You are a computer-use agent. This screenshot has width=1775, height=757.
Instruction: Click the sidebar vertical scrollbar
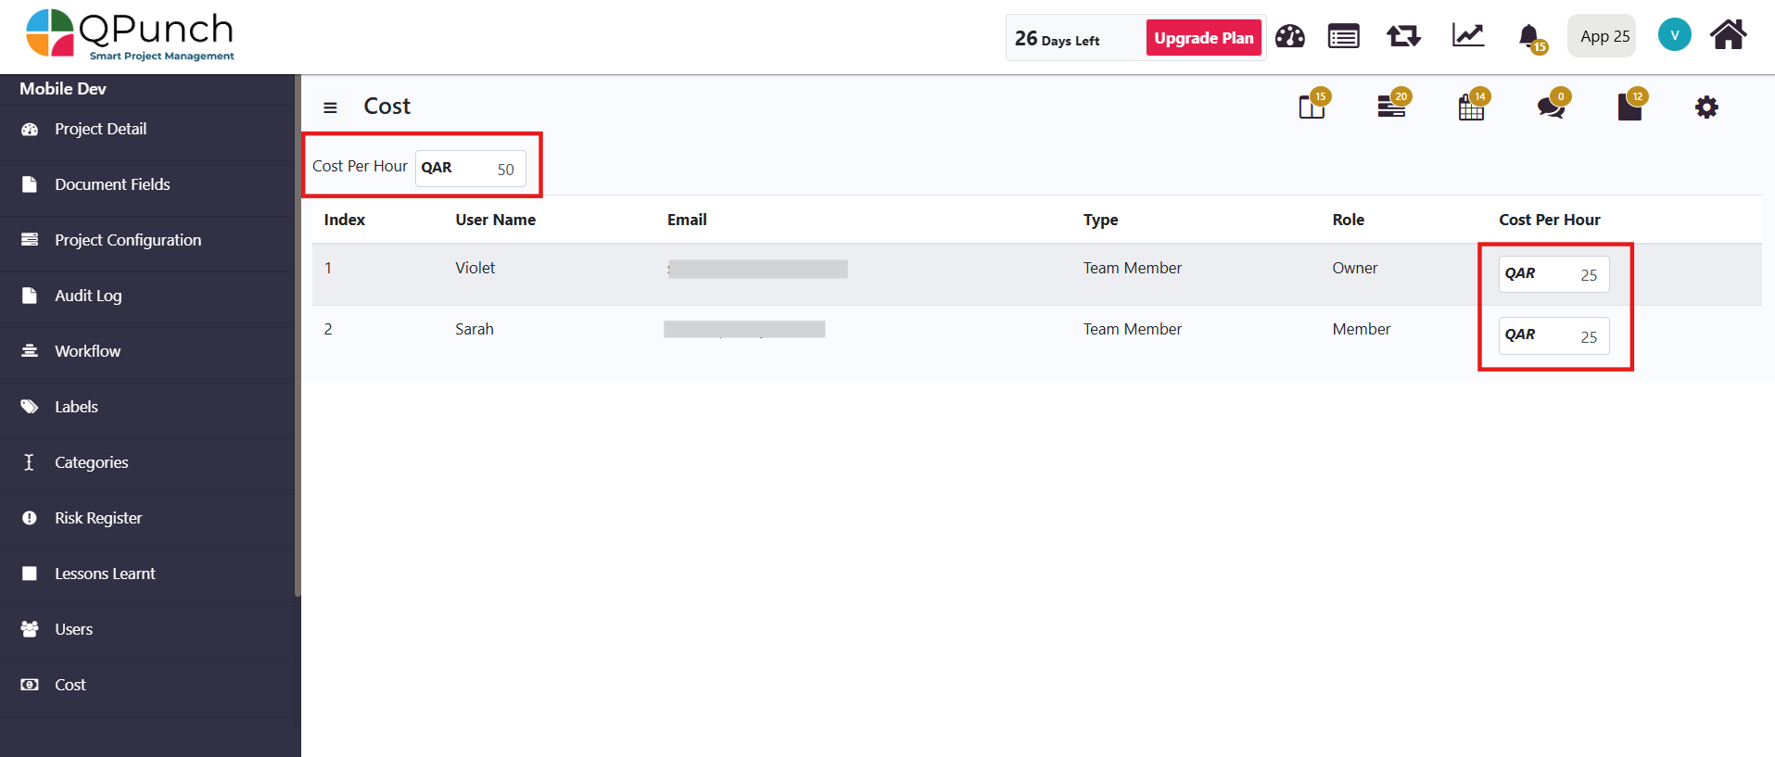pos(298,335)
